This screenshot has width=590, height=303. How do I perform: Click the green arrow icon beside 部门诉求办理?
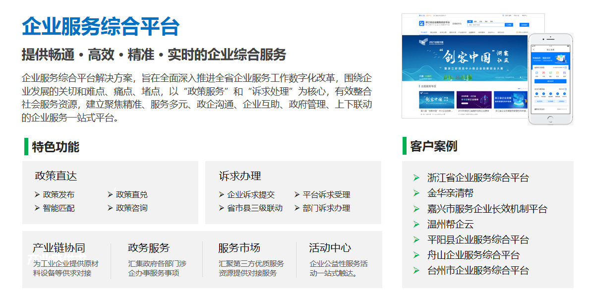(x=297, y=208)
